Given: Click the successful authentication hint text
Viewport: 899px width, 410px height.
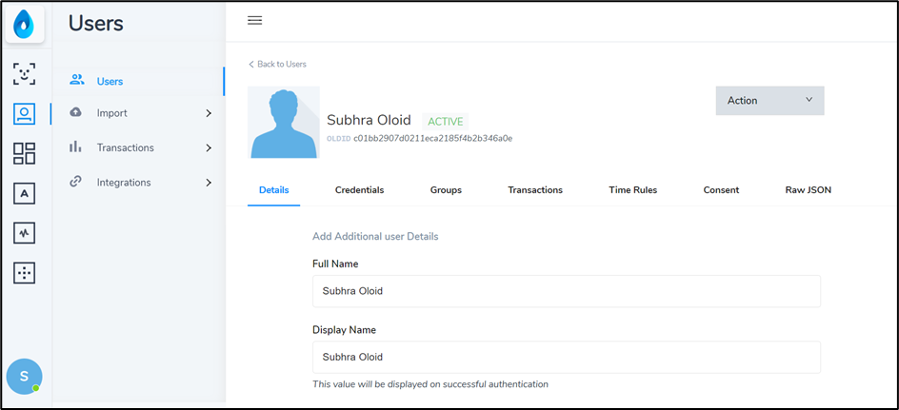Looking at the screenshot, I should [430, 383].
